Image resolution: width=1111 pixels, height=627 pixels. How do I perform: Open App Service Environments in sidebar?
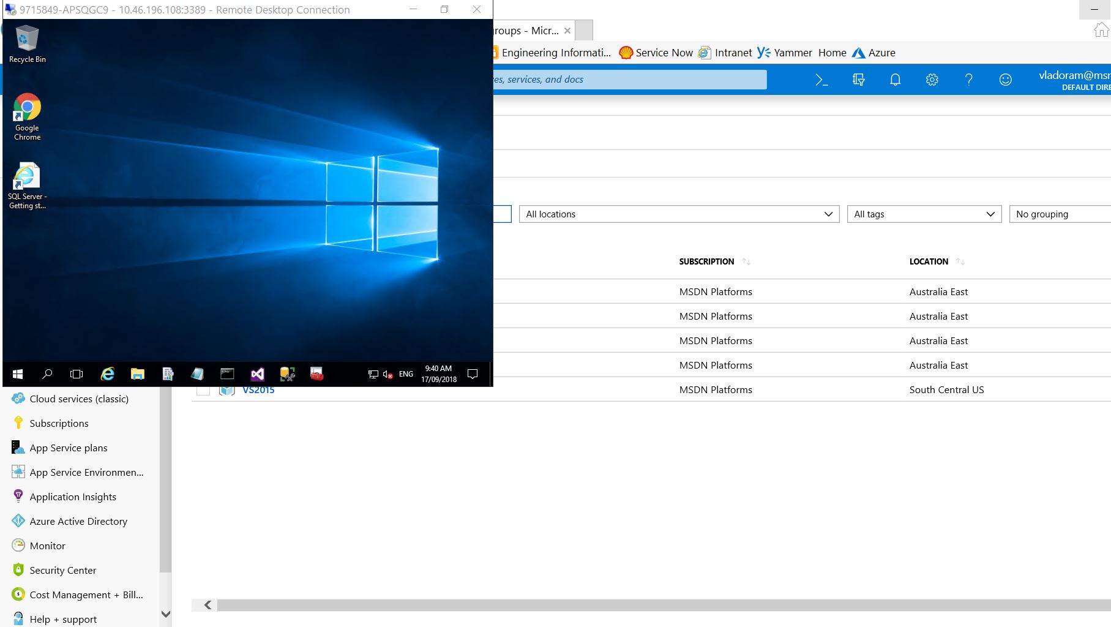86,472
